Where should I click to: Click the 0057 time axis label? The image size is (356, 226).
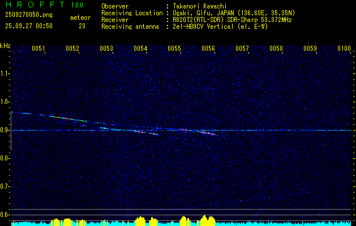point(242,49)
